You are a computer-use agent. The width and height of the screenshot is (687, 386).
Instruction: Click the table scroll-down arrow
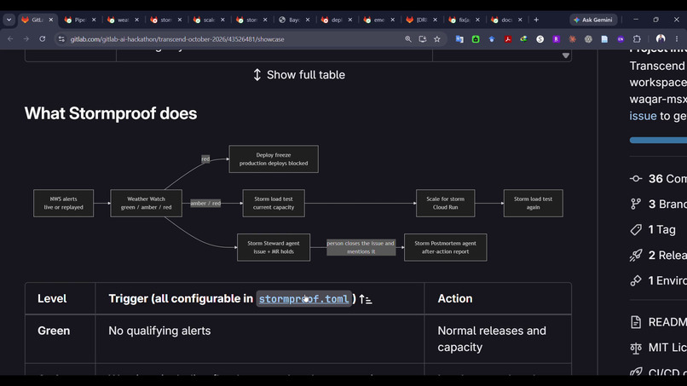coord(566,55)
